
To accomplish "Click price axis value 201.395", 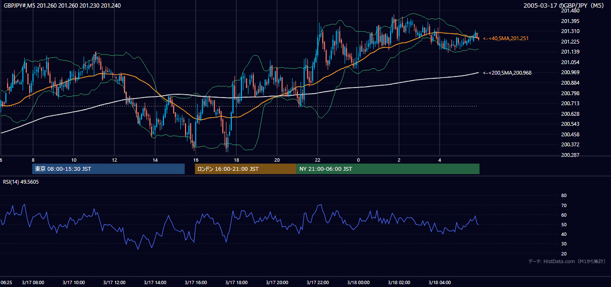I will [x=570, y=21].
